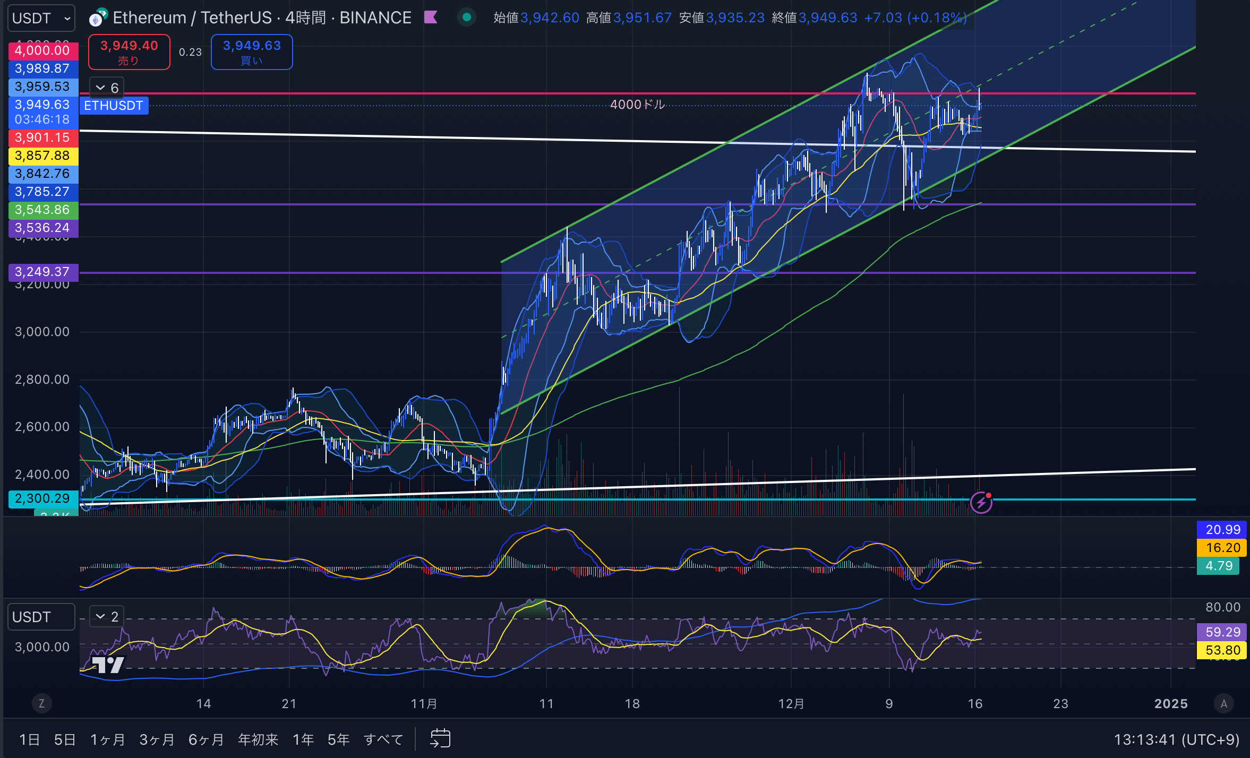The width and height of the screenshot is (1250, 758).
Task: Click the MACD value 20.99 label
Action: [1221, 530]
